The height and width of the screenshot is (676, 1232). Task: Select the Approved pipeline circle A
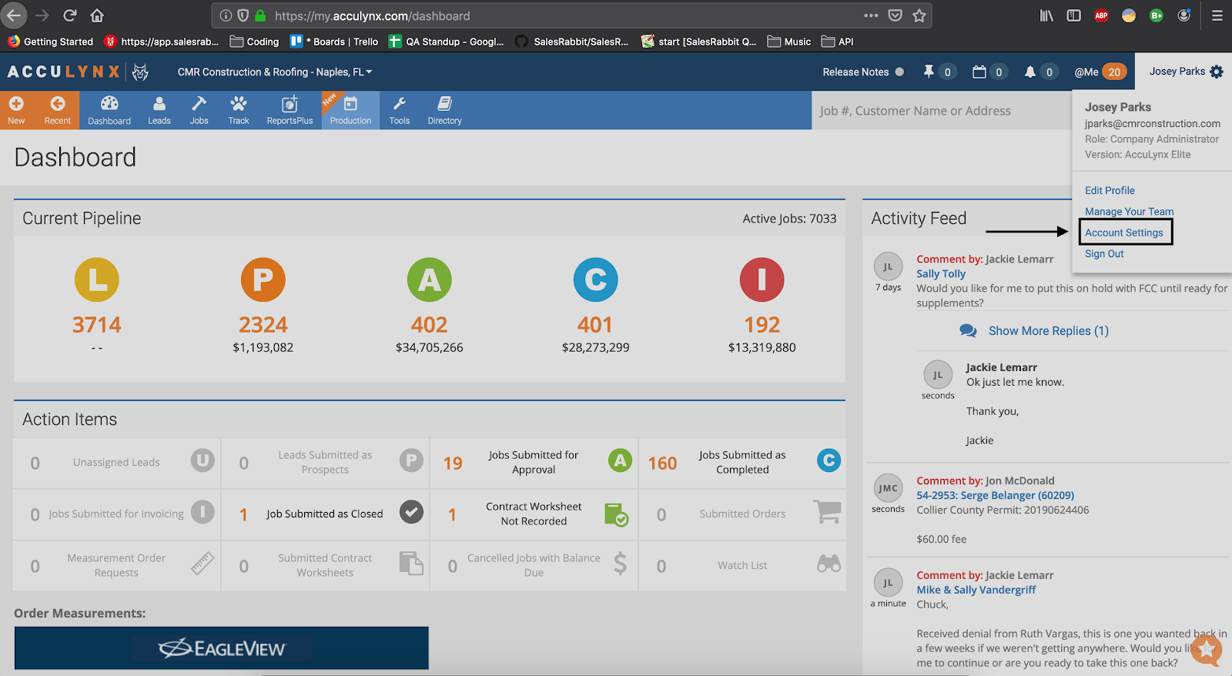click(x=430, y=279)
